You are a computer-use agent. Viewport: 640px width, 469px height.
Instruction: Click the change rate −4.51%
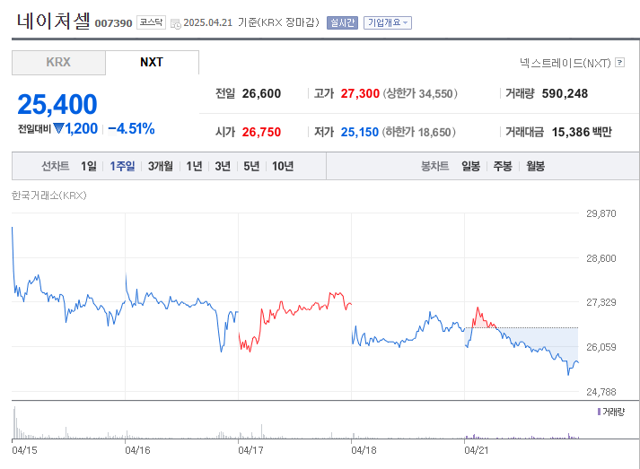(x=131, y=128)
